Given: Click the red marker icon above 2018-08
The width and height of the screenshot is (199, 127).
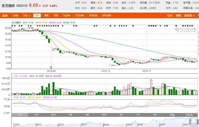Looking at the screenshot, I should [51, 67].
